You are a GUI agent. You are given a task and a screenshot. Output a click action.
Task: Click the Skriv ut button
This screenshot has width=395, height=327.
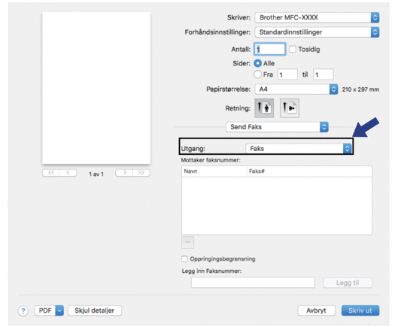[360, 310]
